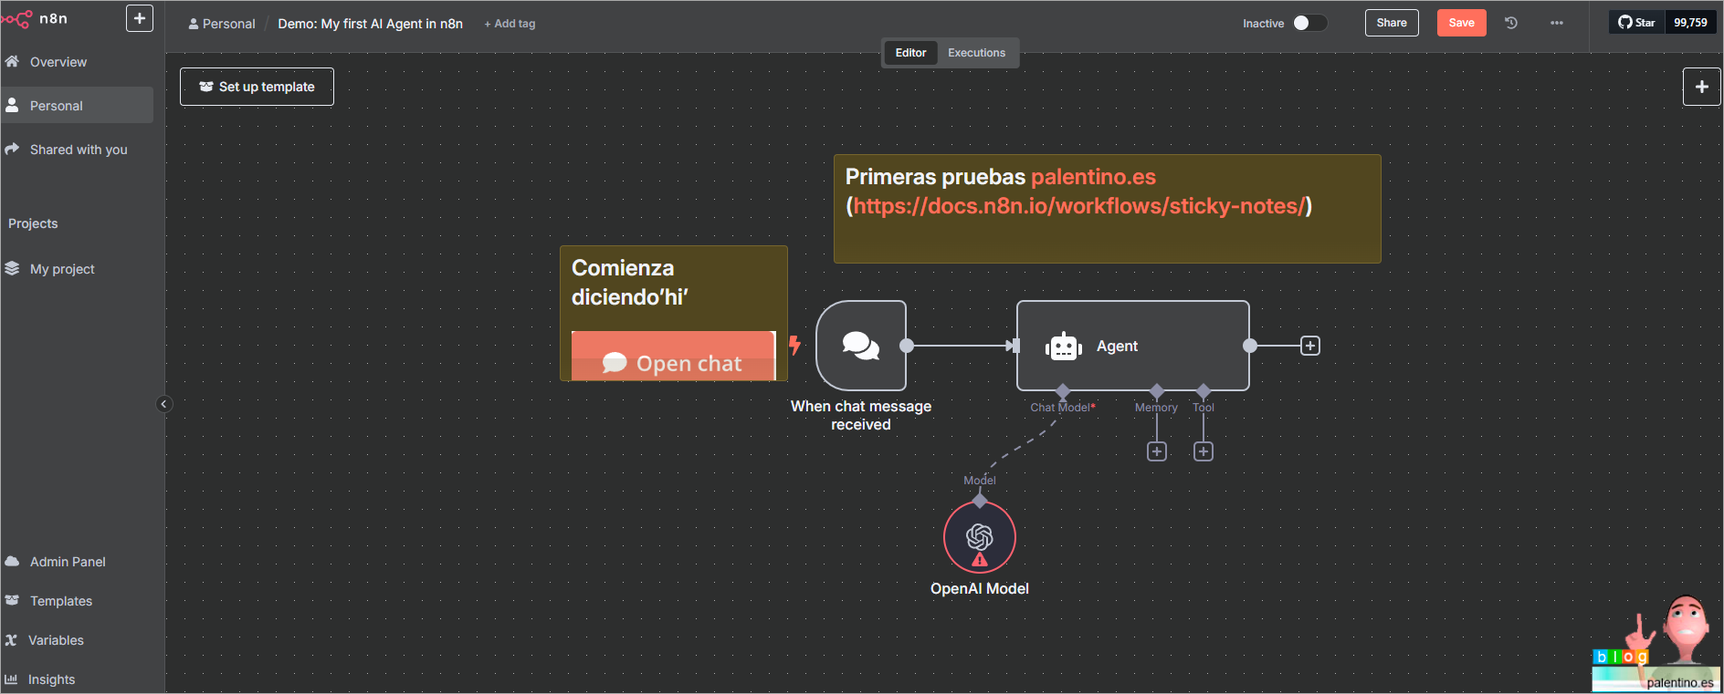Screen dimensions: 1724x694
Task: Toggle the Inactive workflow switch
Action: 1309,24
